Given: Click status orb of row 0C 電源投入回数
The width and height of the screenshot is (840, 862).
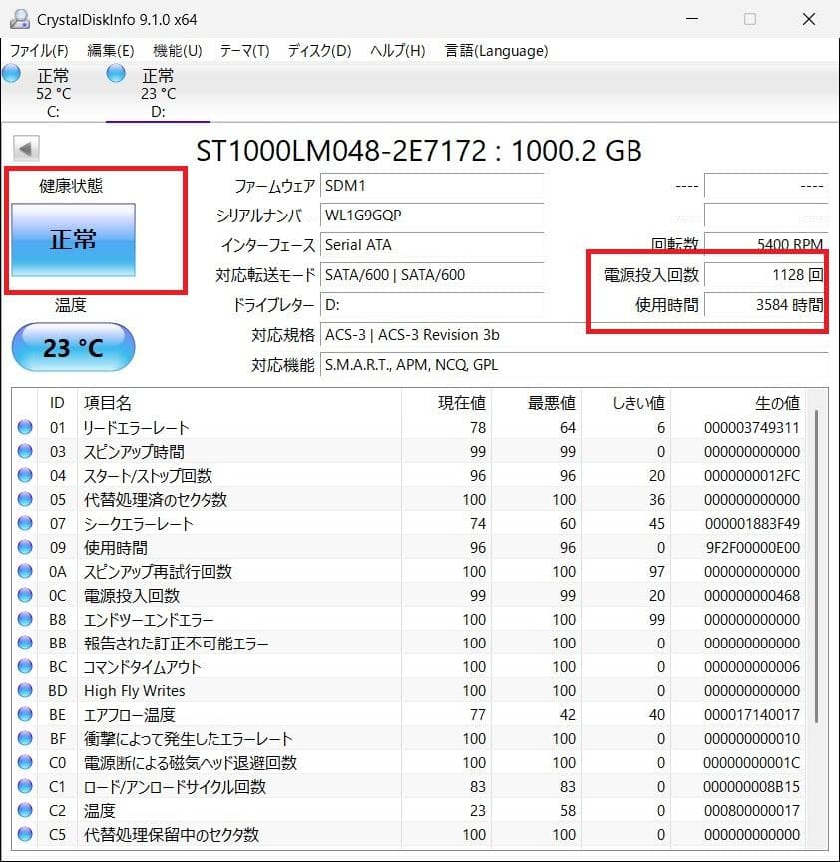Looking at the screenshot, I should pyautogui.click(x=25, y=595).
